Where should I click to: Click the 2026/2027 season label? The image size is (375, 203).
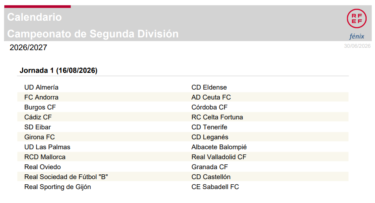click(28, 47)
